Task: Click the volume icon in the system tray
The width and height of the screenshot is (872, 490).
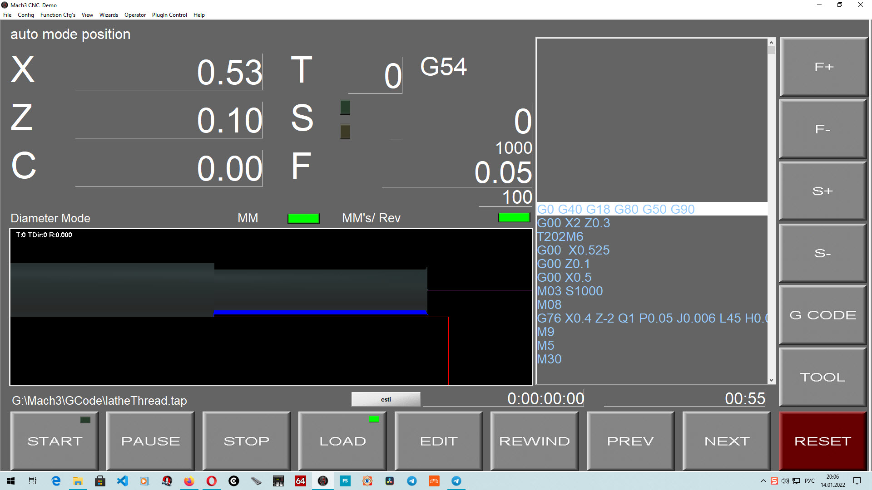Action: 785,481
